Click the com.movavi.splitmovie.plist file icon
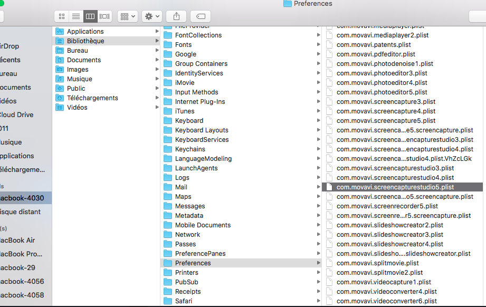This screenshot has height=307, width=486. click(329, 263)
